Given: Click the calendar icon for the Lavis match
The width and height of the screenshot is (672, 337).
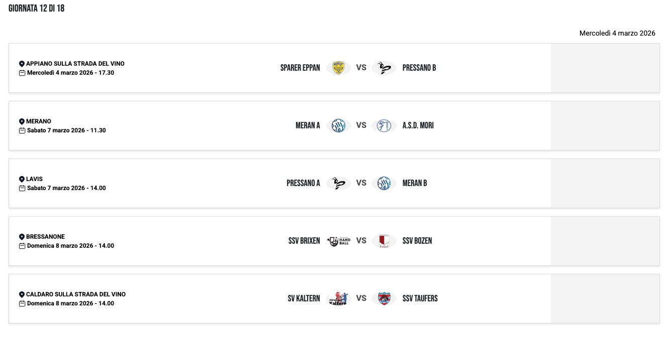Looking at the screenshot, I should point(22,188).
